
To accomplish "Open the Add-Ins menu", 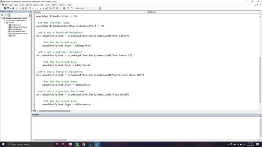I will [x=54, y=5].
